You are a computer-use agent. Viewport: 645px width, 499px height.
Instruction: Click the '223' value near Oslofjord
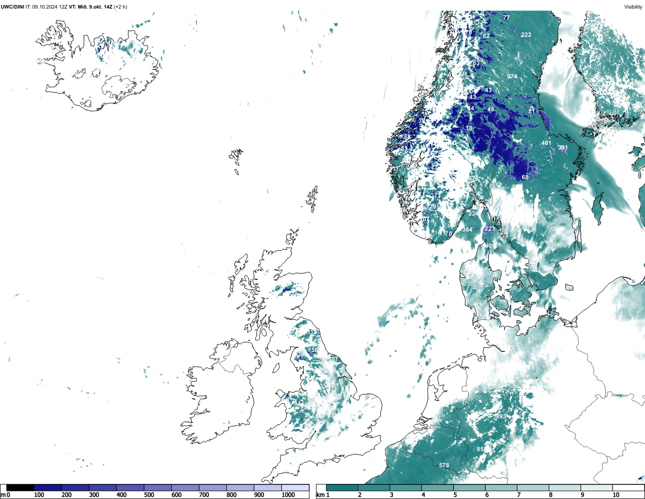coord(490,229)
